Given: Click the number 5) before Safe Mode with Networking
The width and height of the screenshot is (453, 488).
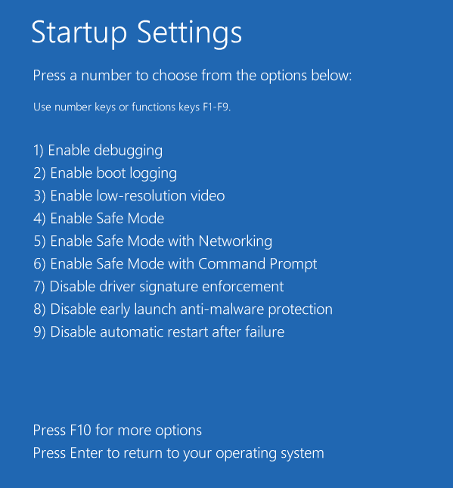Looking at the screenshot, I should tap(39, 241).
